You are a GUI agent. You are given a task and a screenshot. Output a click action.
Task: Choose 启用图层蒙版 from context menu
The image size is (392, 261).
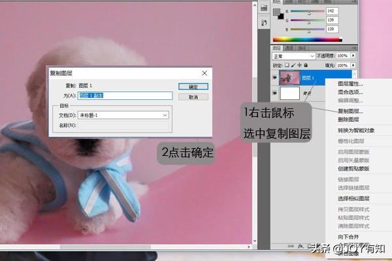click(x=353, y=152)
